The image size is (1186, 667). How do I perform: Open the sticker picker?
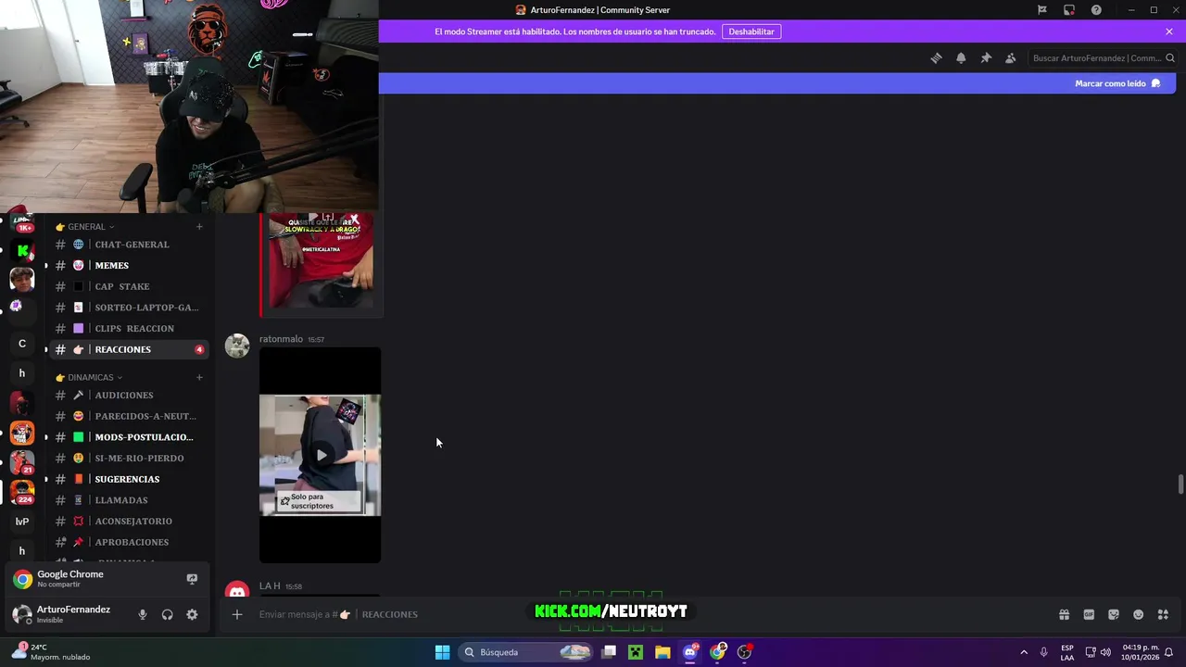[1114, 614]
